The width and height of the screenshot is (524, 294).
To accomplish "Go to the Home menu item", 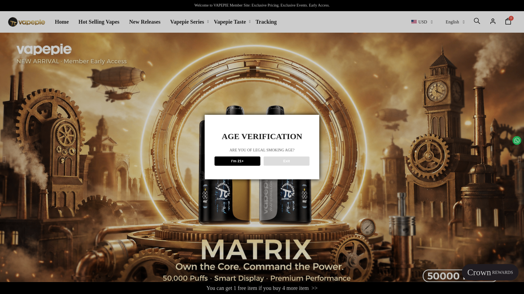I will [62, 22].
